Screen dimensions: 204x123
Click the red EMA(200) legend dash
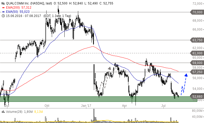(3, 8)
